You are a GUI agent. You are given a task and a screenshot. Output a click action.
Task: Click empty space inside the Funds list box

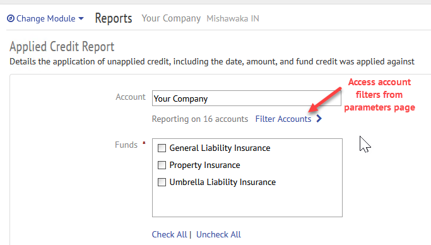coord(247,203)
